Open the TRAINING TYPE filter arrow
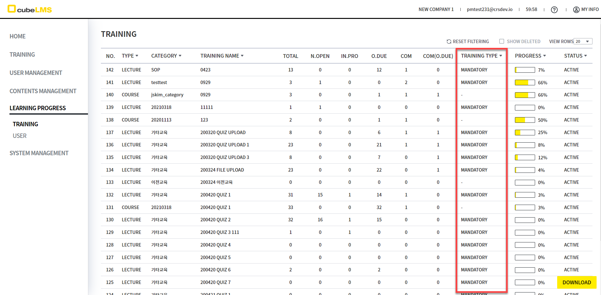The height and width of the screenshot is (295, 601). tap(501, 56)
